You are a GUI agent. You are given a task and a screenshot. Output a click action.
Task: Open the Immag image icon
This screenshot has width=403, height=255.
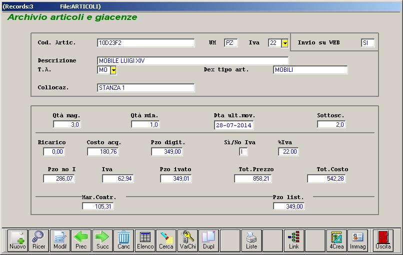coord(357,241)
